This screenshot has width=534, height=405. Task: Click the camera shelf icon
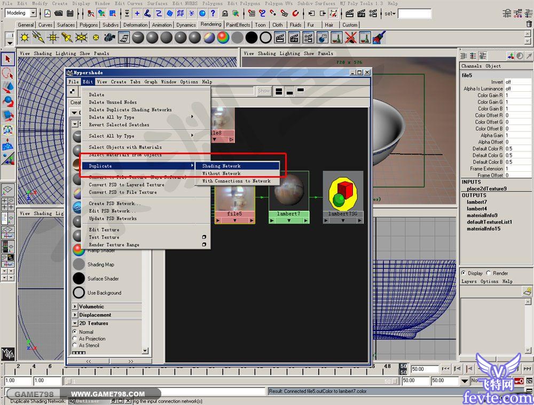[109, 37]
